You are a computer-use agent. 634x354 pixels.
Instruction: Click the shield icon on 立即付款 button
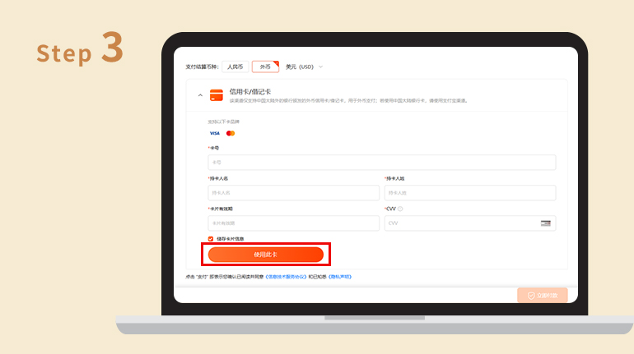[531, 295]
